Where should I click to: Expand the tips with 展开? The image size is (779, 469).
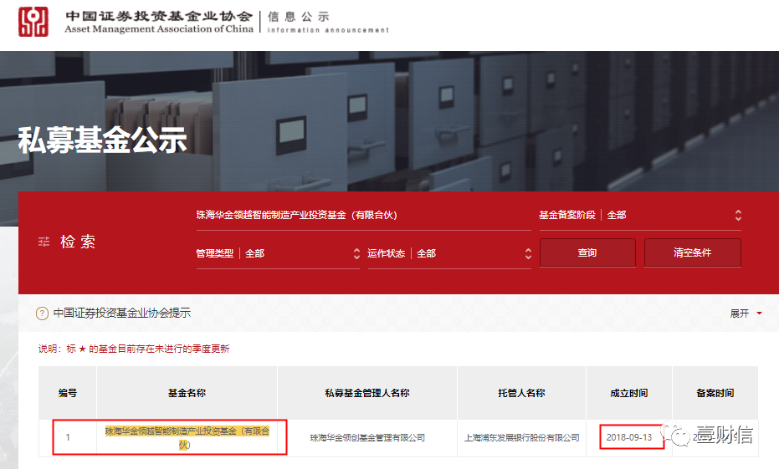(x=746, y=314)
